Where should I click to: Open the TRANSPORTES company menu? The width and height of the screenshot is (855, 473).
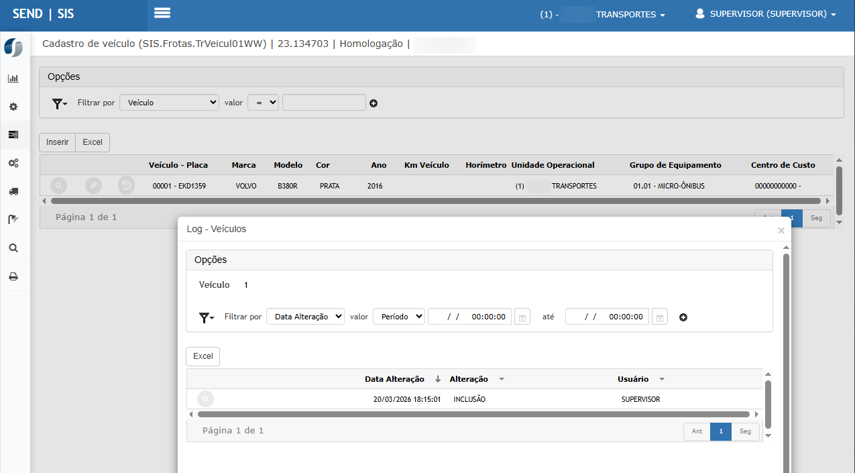pyautogui.click(x=630, y=15)
